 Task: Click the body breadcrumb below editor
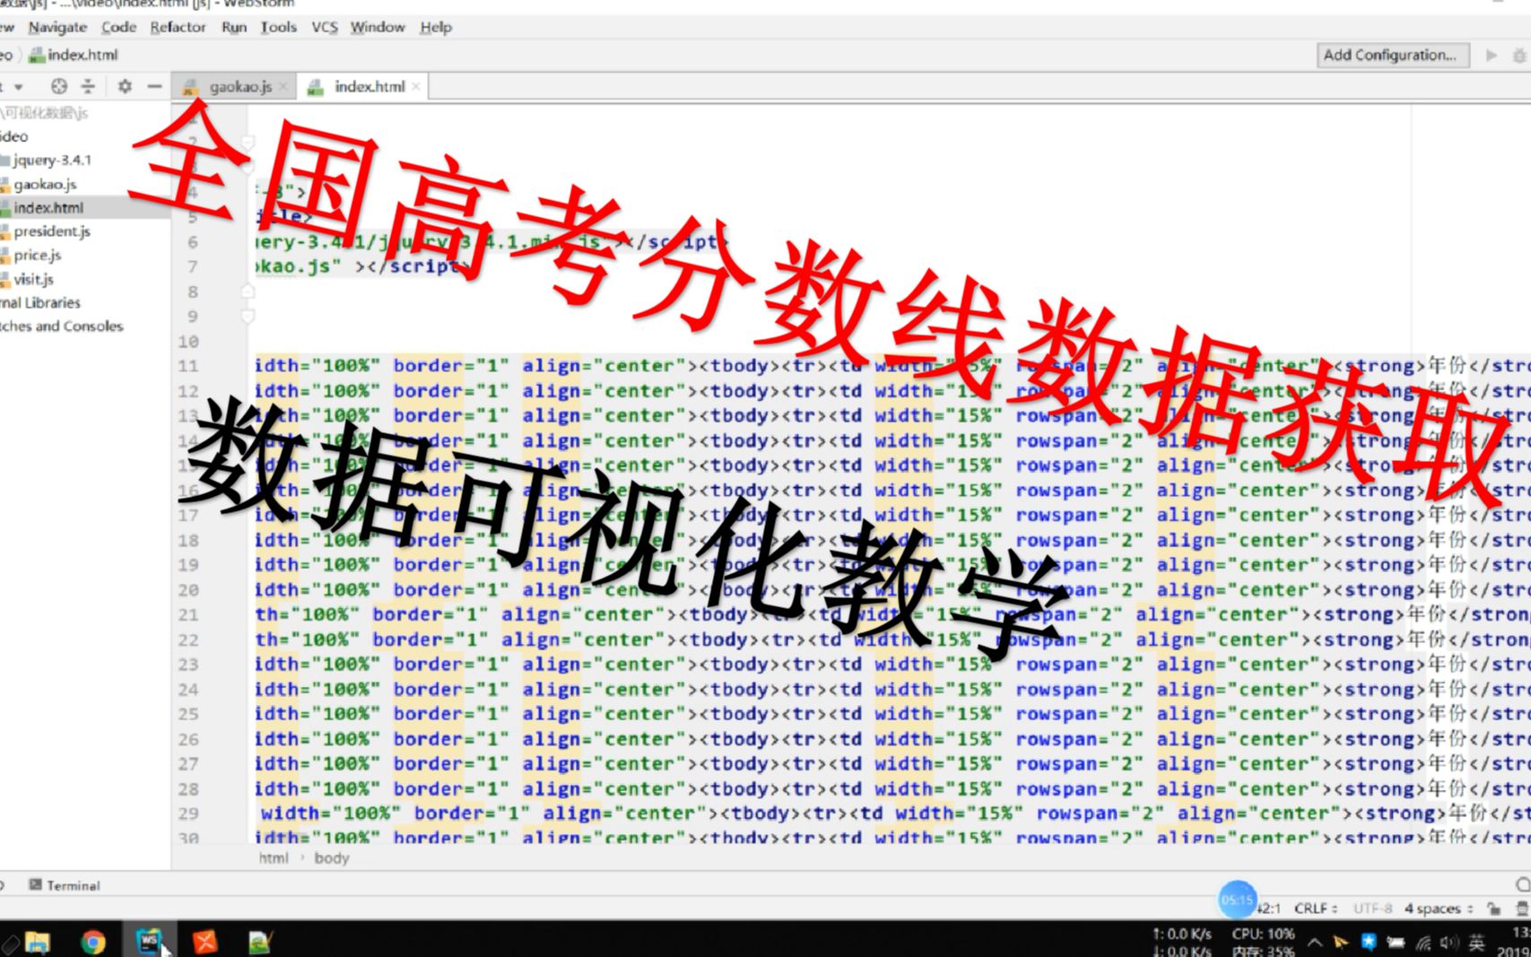tap(331, 858)
